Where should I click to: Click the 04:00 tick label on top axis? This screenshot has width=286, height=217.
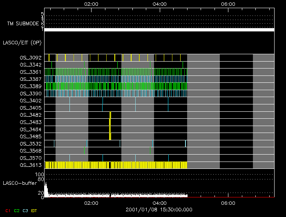click(159, 4)
